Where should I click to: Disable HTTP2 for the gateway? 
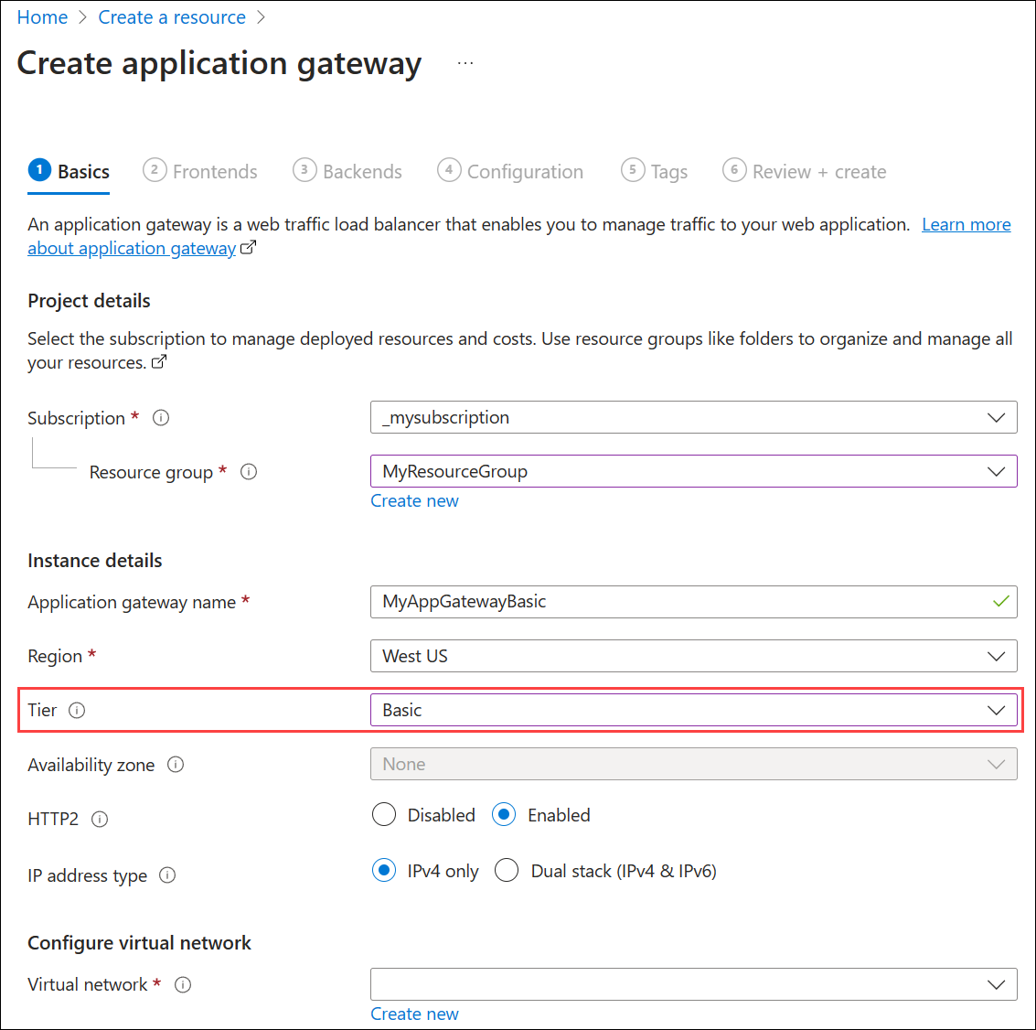click(x=384, y=814)
